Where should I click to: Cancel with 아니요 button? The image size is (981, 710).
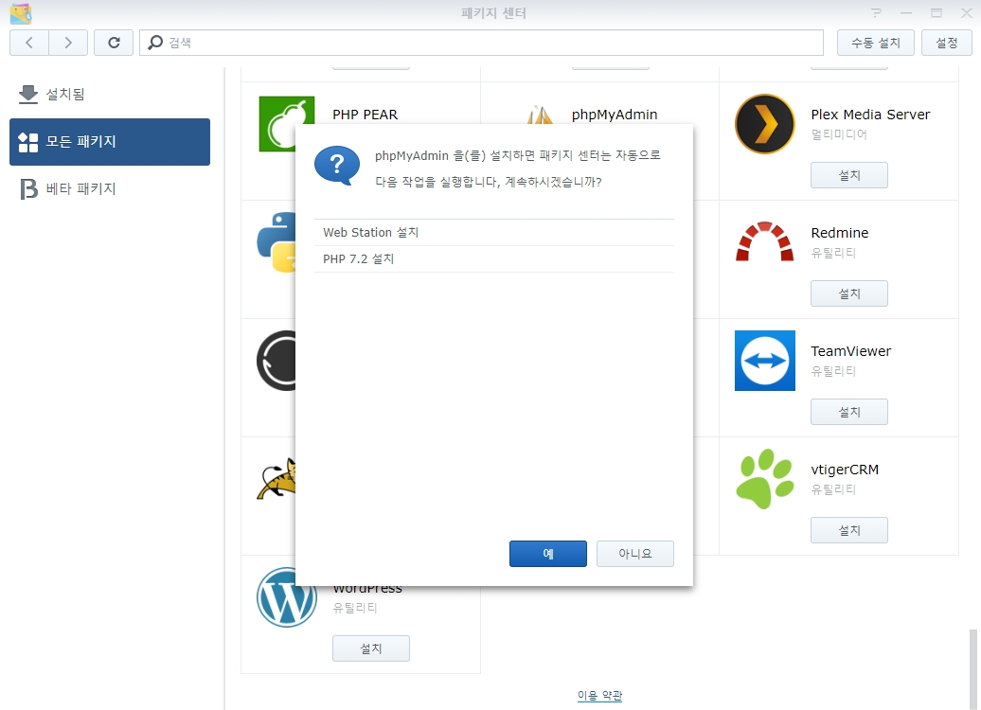coord(635,554)
